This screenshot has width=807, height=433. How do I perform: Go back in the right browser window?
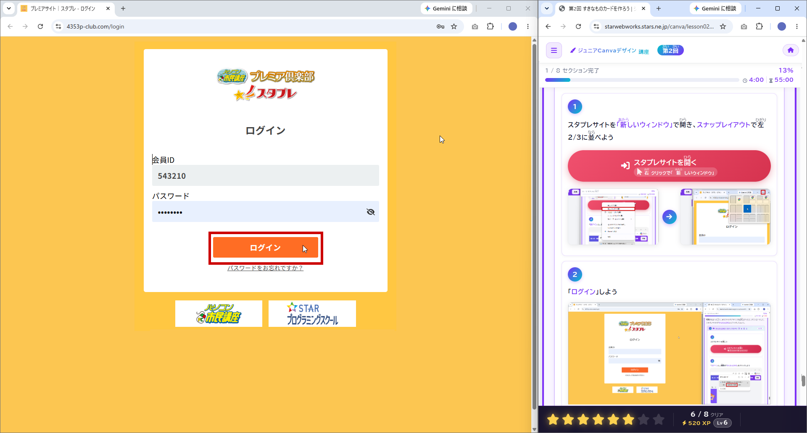point(548,26)
